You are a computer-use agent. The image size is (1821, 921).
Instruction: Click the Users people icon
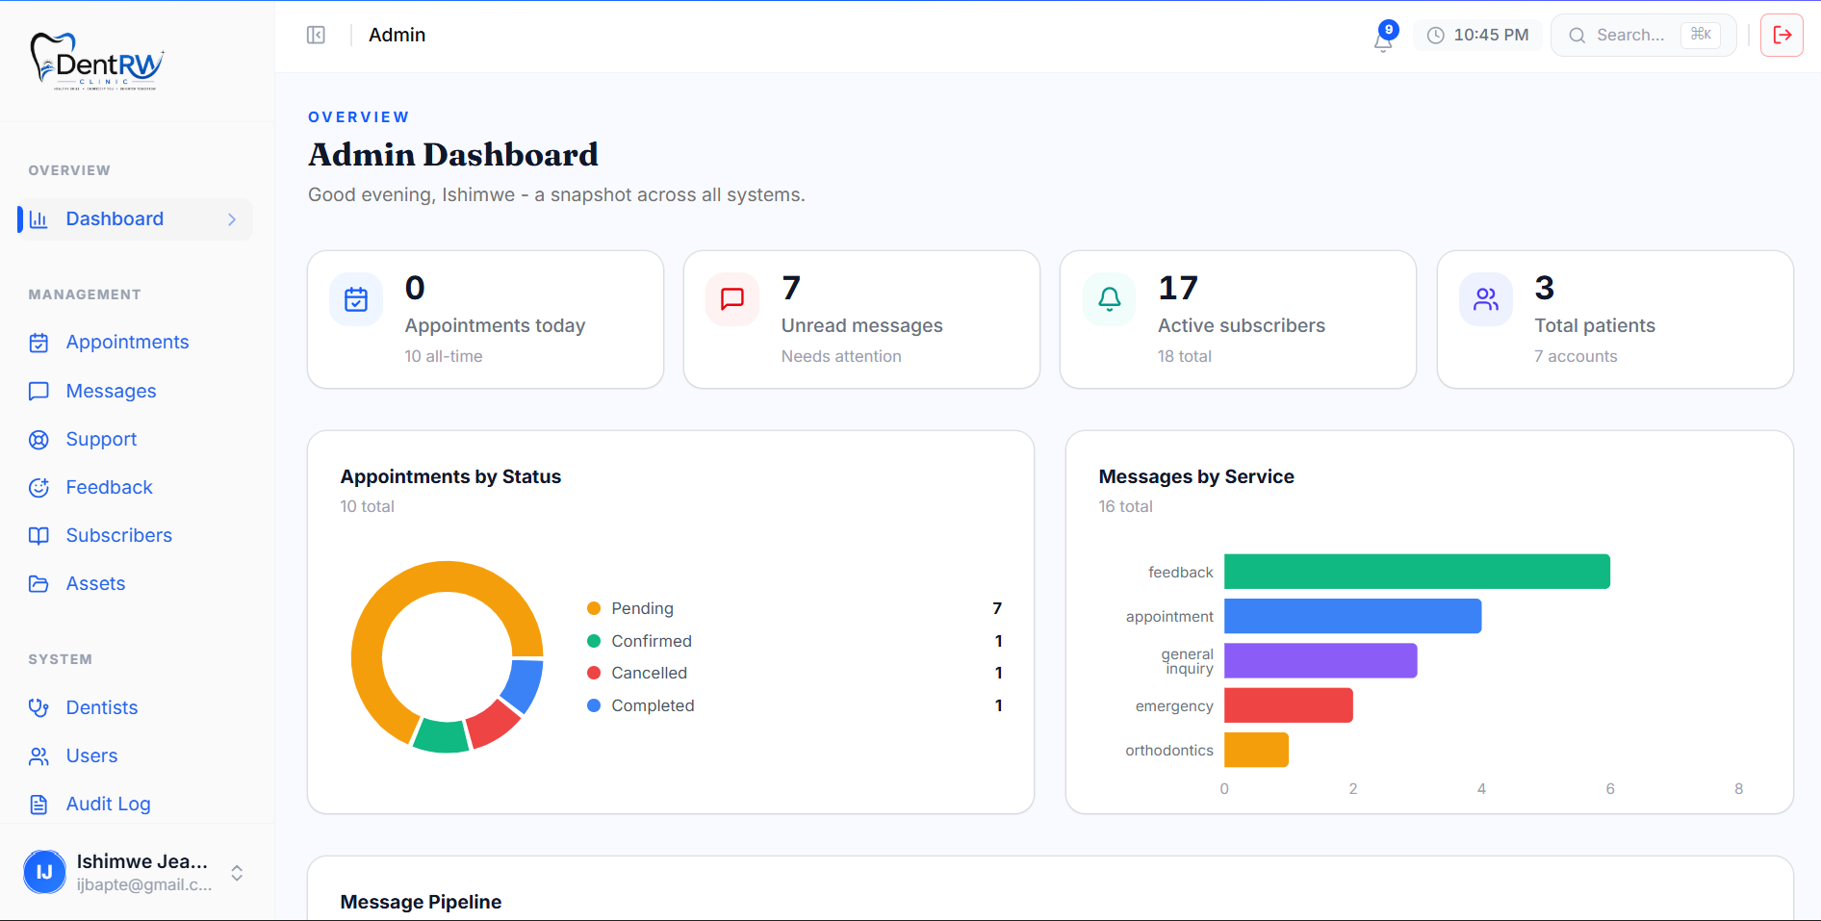(x=38, y=756)
